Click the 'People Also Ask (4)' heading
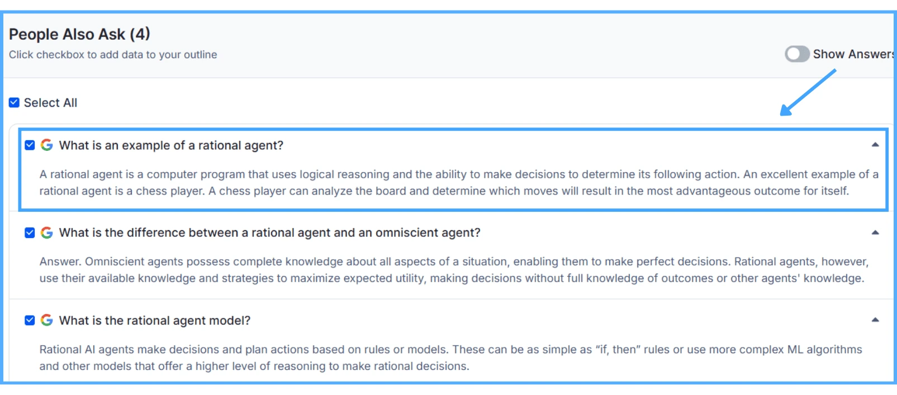The width and height of the screenshot is (897, 395). click(x=79, y=34)
